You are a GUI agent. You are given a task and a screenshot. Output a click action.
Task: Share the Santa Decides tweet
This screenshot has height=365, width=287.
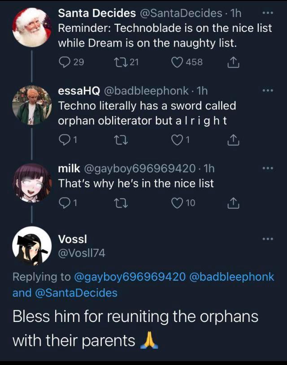coord(233,63)
